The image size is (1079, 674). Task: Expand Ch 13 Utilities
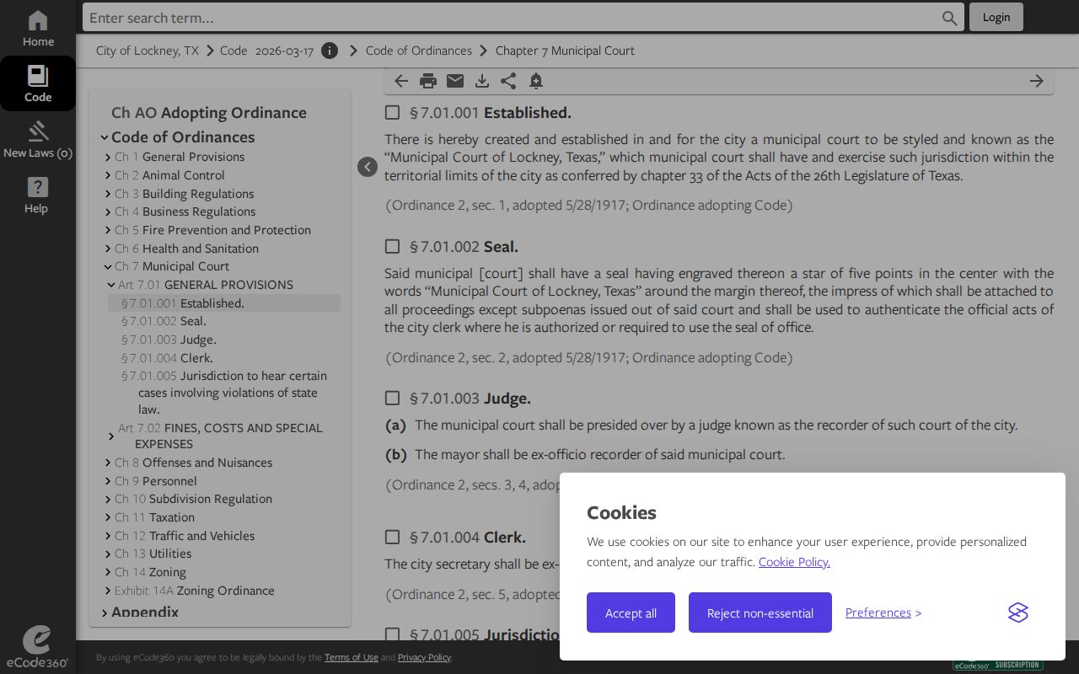(108, 554)
